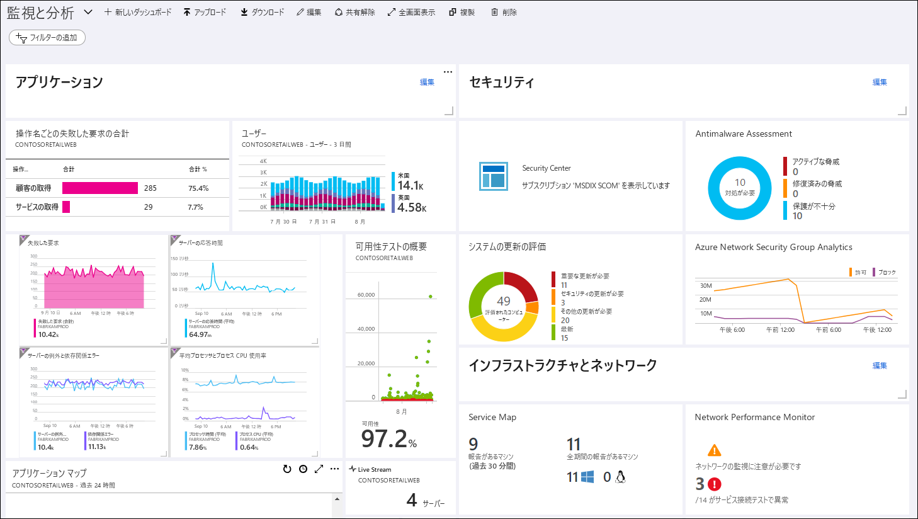The image size is (918, 519).
Task: Open Azure Network Security Group Analytics title
Action: [x=773, y=247]
